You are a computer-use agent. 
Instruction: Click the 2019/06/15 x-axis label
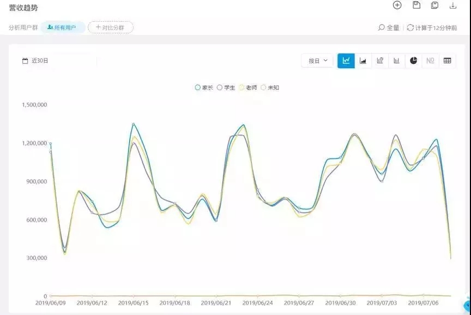(x=134, y=303)
